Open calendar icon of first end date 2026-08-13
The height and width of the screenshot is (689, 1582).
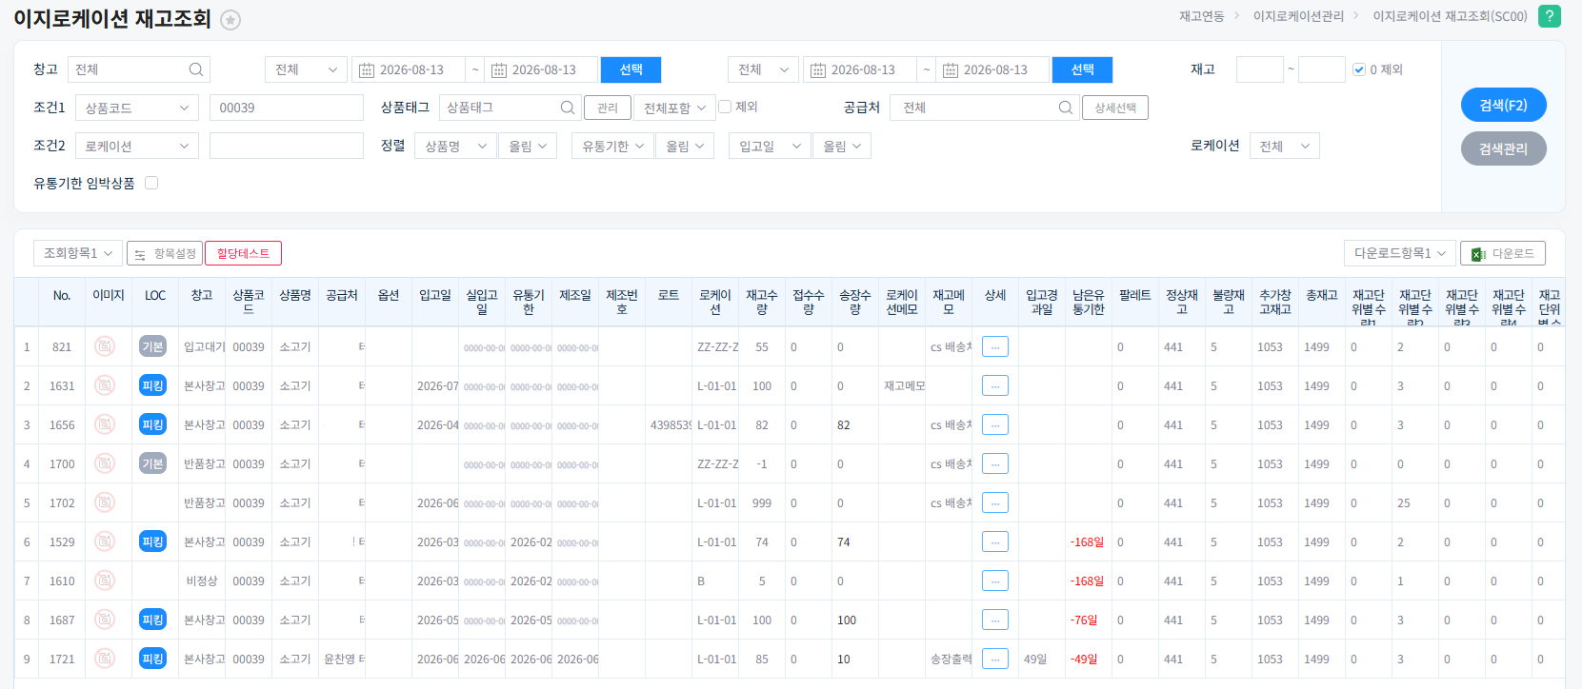tap(498, 70)
